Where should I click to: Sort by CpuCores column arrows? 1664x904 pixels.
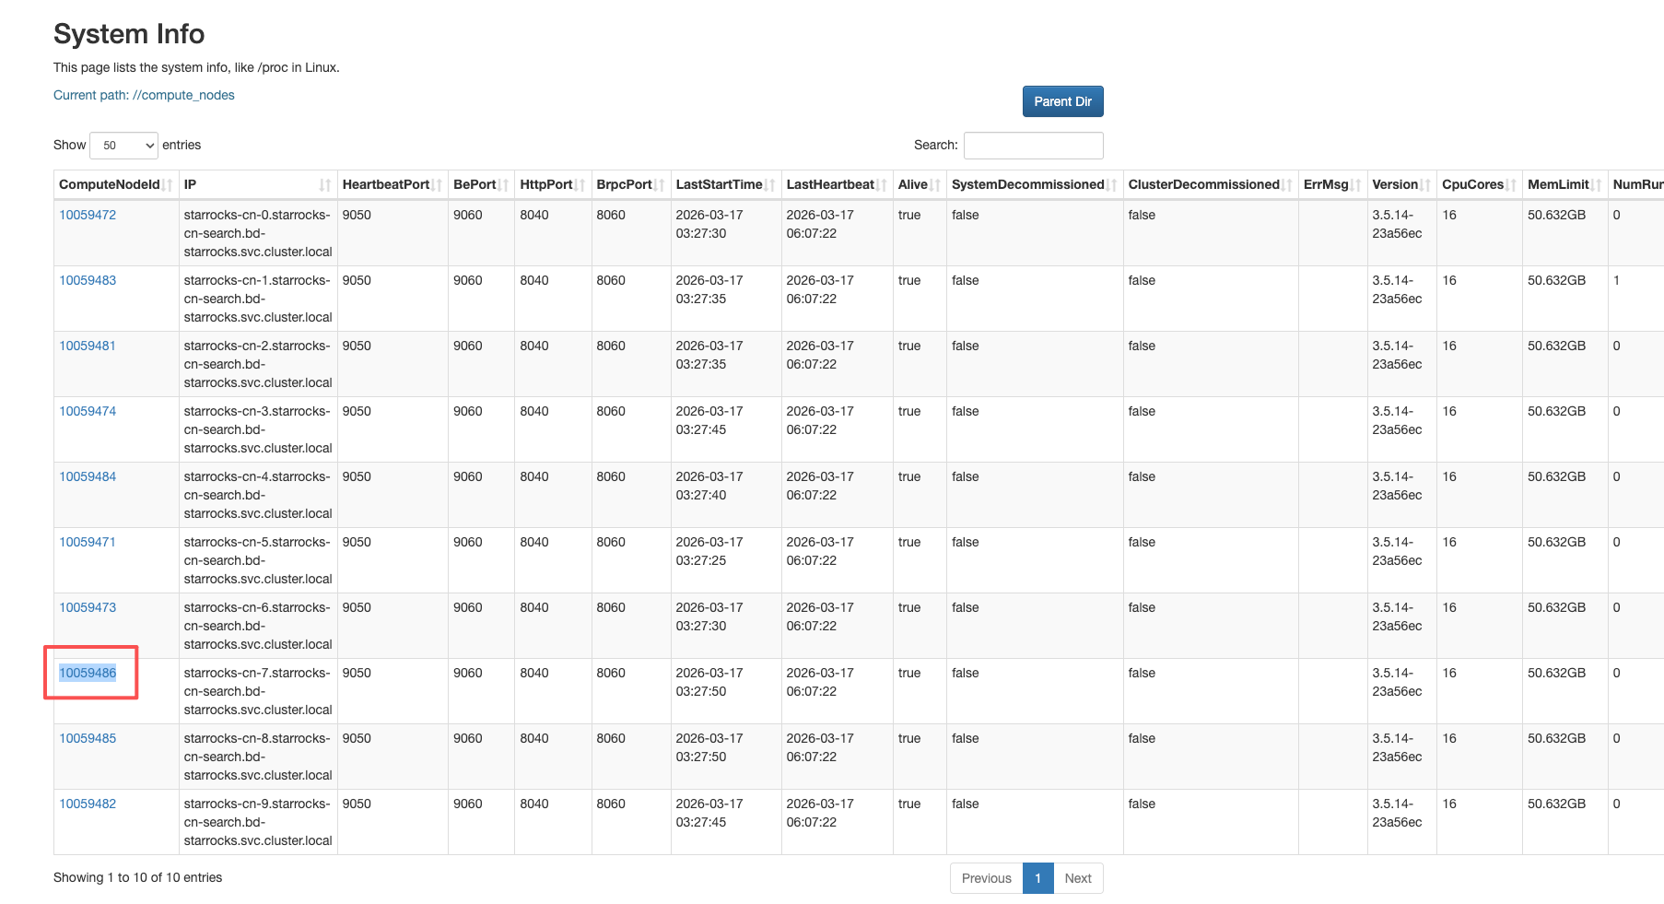coord(1511,185)
